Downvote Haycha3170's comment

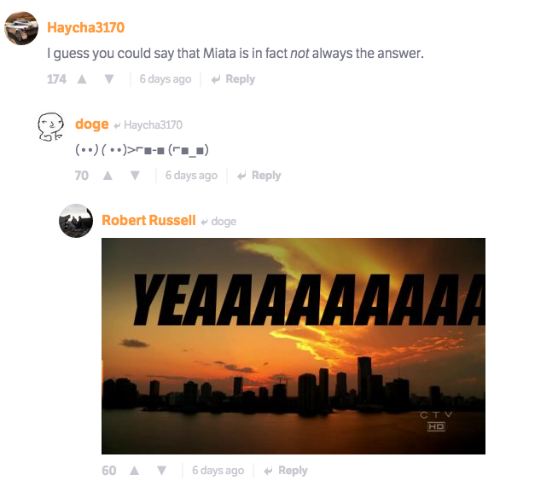[x=109, y=79]
